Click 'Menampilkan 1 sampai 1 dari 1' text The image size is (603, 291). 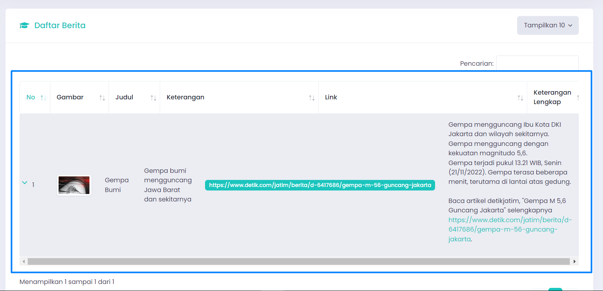(67, 282)
